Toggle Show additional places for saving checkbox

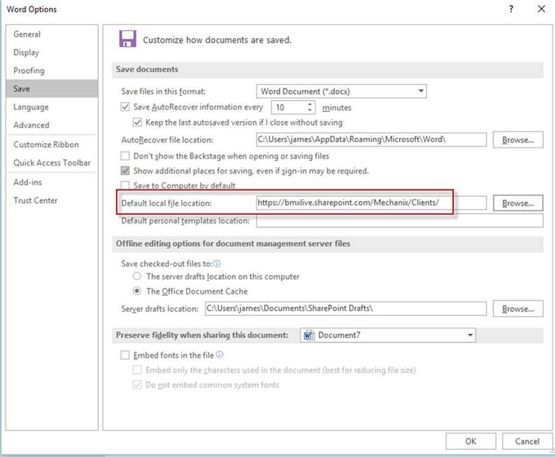pos(125,170)
